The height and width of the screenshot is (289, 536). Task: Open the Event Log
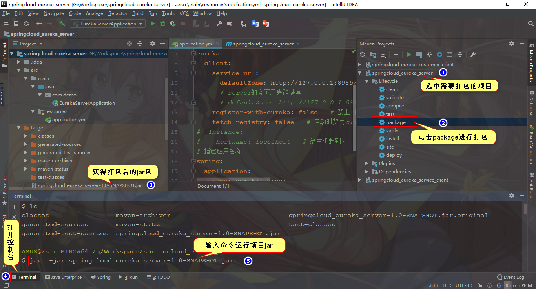[x=510, y=277]
